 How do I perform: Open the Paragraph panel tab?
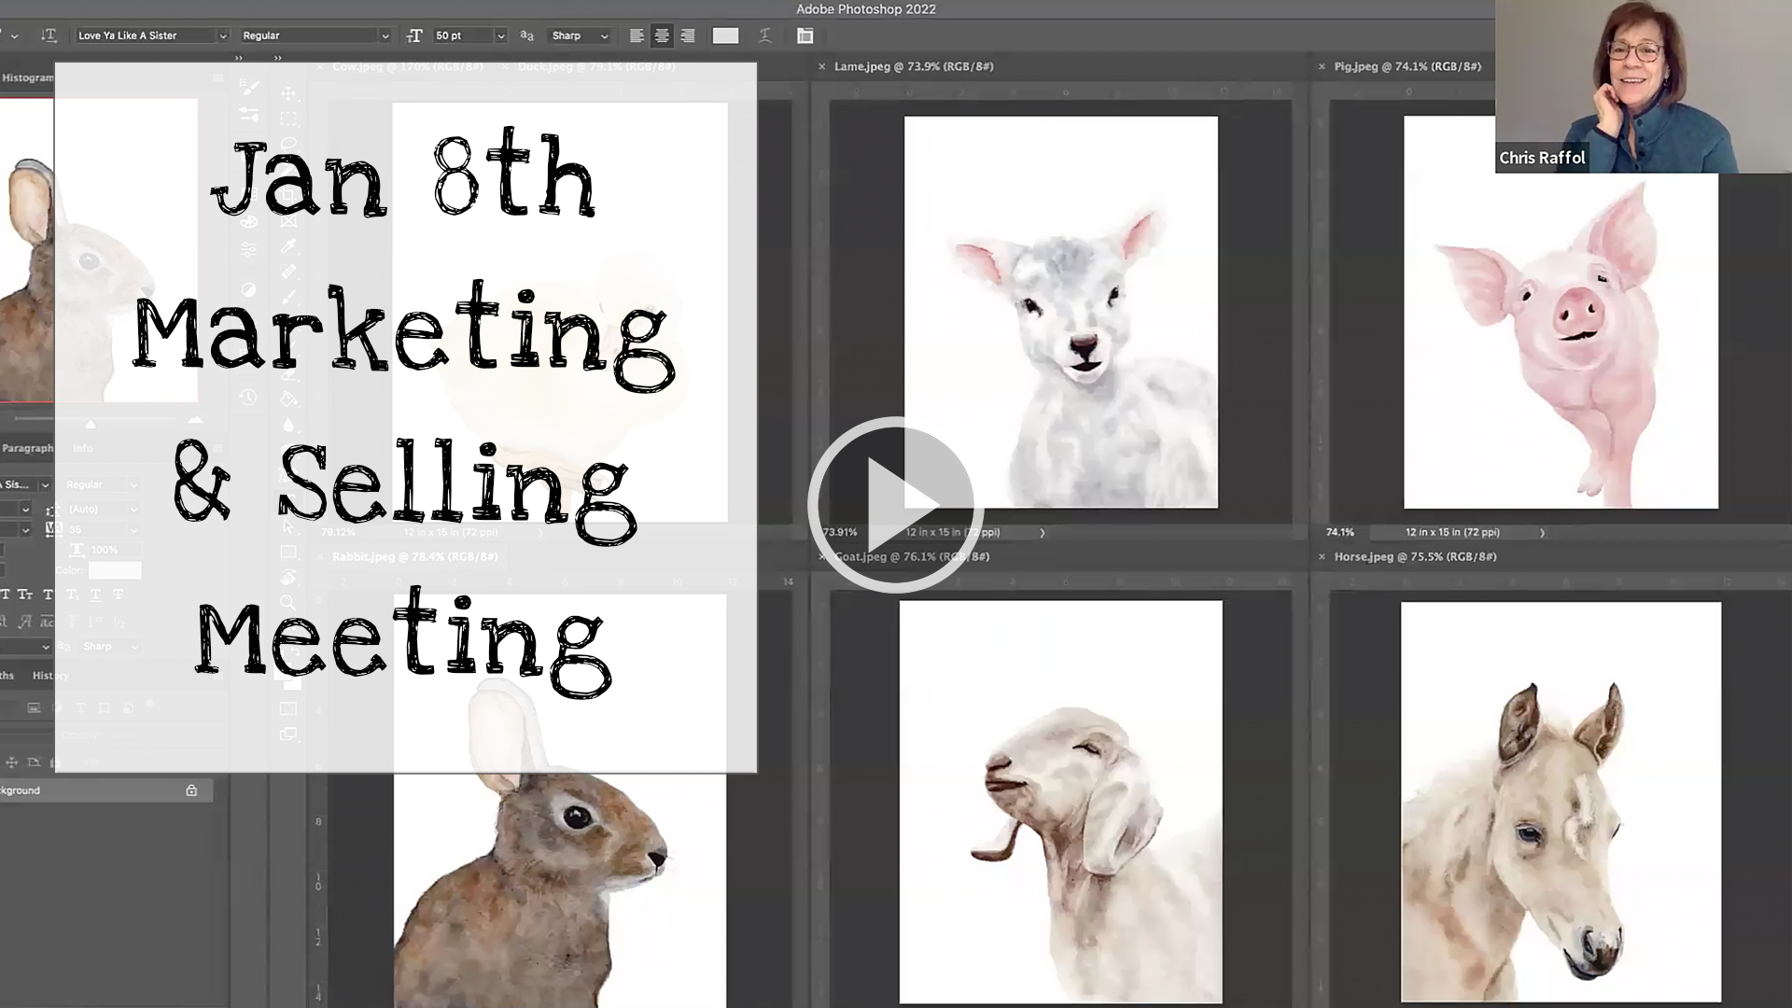point(27,448)
